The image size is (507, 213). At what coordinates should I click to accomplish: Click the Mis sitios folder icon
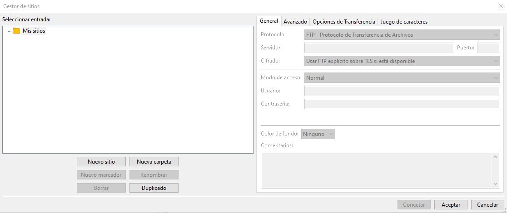17,31
